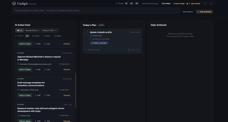228x122 pixels.
Task: Click Pasted note icon on kanban-loop card
Action: (x=18, y=115)
